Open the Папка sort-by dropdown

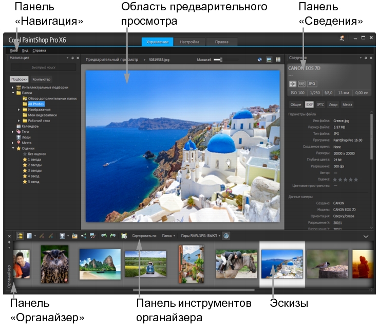click(x=169, y=236)
